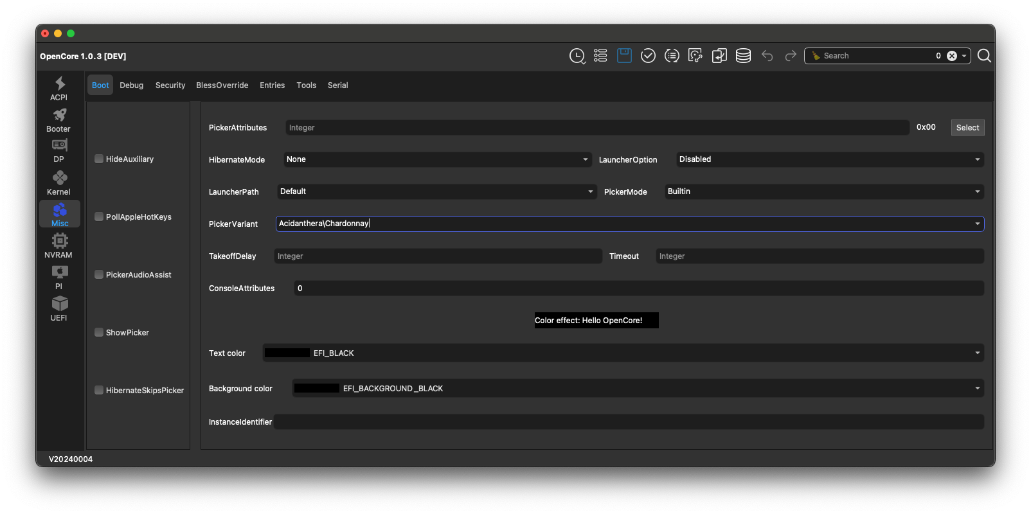
Task: Open the Booter section in sidebar
Action: click(59, 120)
